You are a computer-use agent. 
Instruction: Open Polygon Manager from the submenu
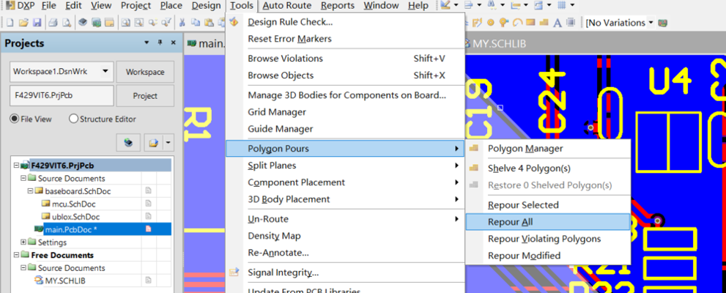click(548, 149)
